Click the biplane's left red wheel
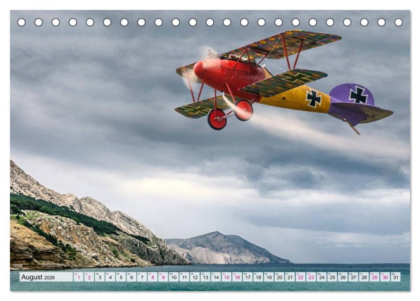This screenshot has height=301, width=420. 217,119
